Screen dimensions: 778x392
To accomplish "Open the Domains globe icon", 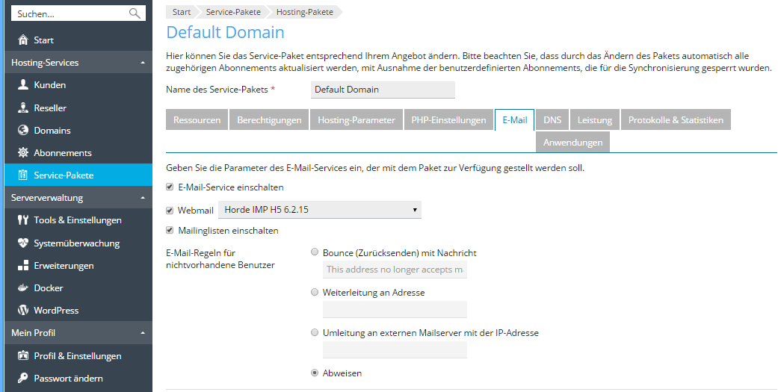I will point(23,130).
